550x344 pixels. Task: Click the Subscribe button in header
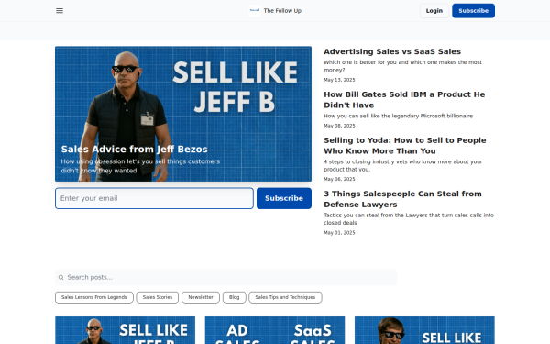pyautogui.click(x=473, y=11)
